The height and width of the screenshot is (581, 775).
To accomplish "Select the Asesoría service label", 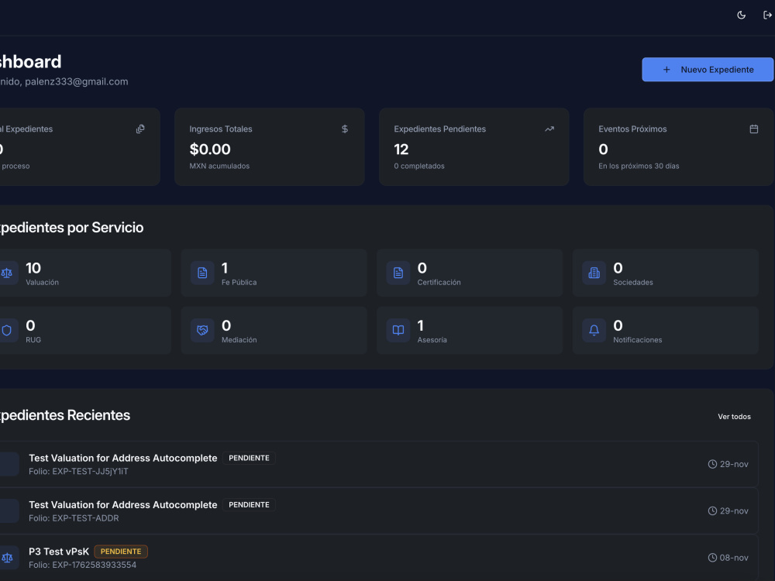I will 432,340.
